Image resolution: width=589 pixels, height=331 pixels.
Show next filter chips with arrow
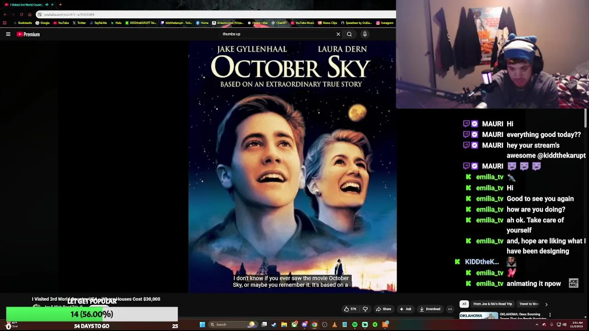[x=546, y=304]
